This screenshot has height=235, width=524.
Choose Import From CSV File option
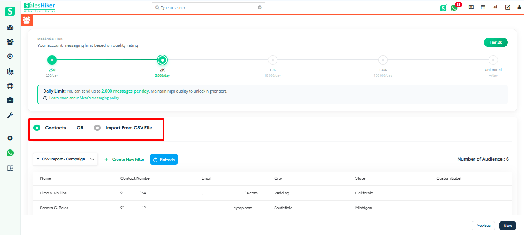97,128
